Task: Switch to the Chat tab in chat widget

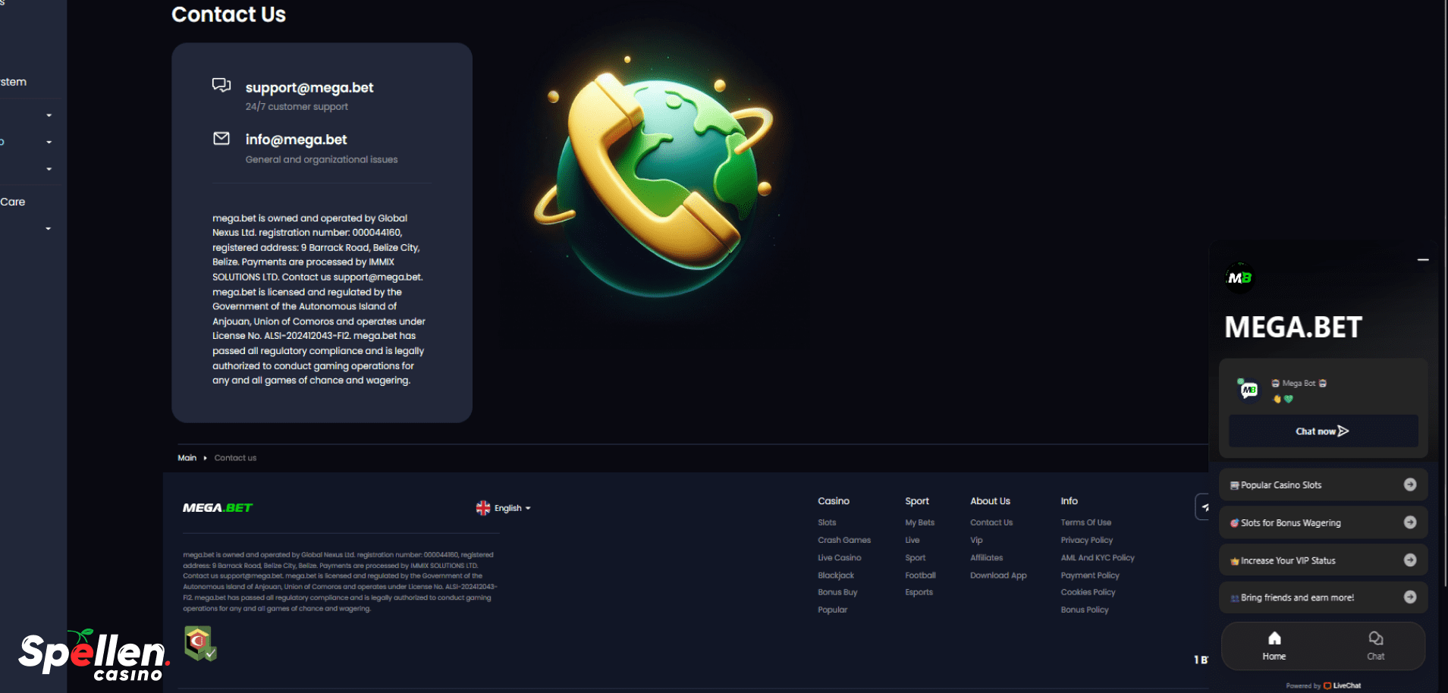Action: click(x=1375, y=646)
